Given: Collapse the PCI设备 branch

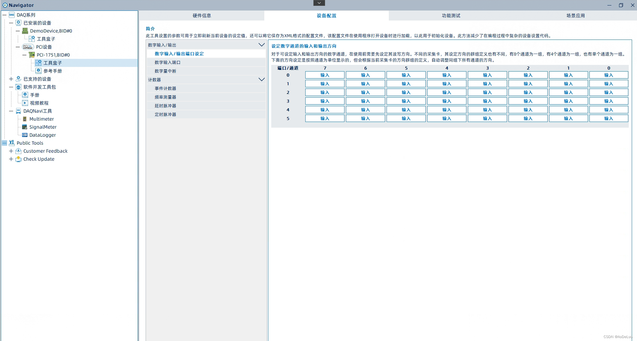Looking at the screenshot, I should pos(18,47).
